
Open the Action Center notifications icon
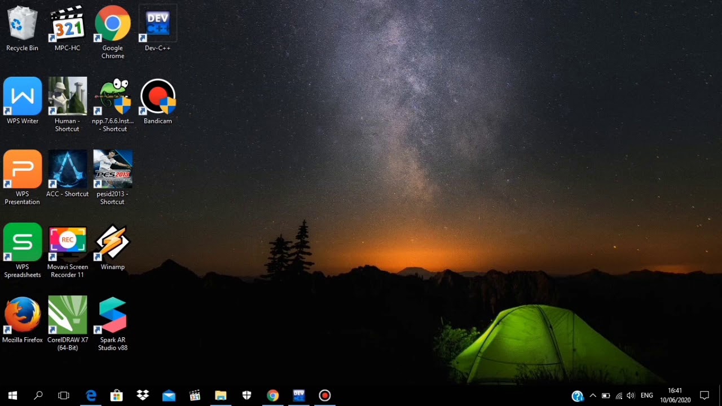coord(705,395)
